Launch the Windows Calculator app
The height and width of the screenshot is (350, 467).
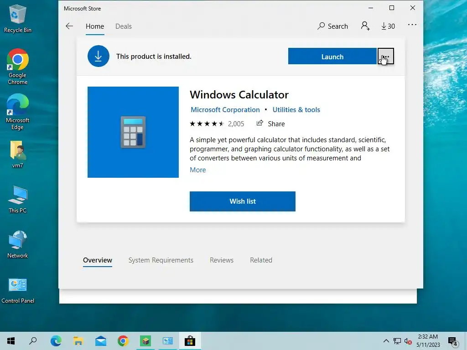[332, 56]
